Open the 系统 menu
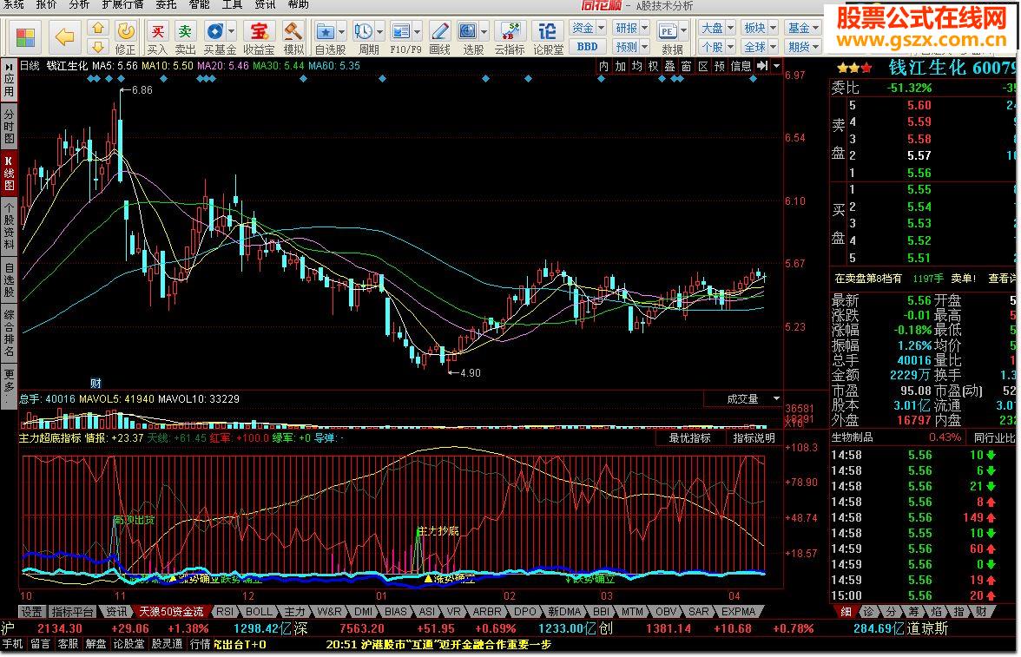 pyautogui.click(x=13, y=4)
